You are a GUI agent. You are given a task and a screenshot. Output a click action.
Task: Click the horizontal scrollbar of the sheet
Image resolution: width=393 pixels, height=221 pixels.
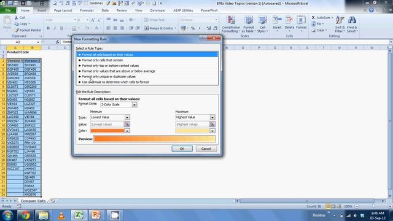click(x=306, y=201)
